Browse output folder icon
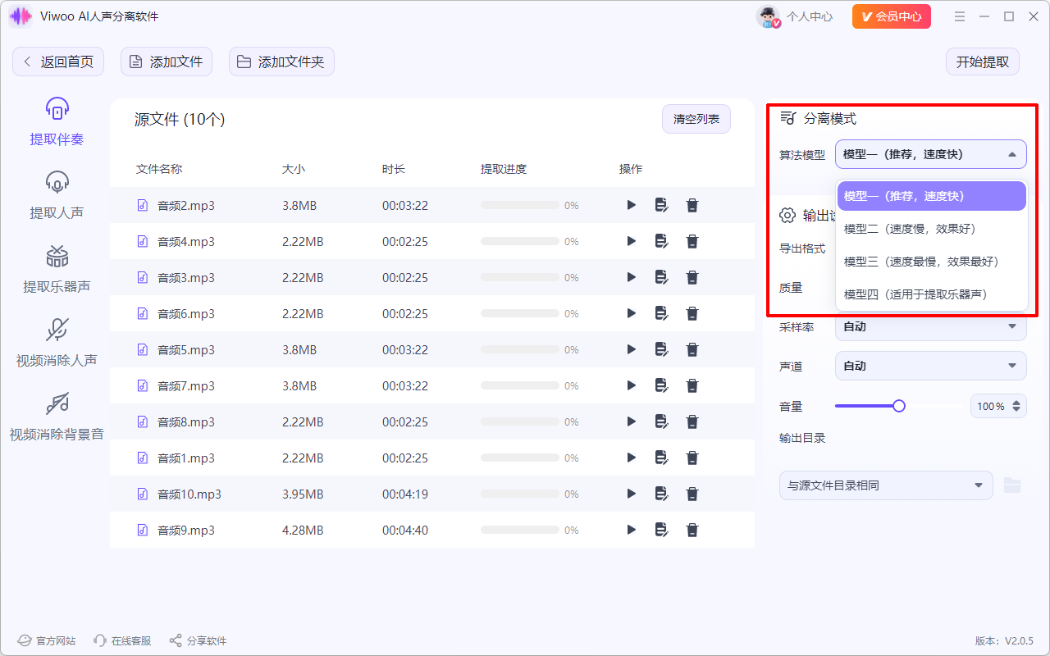 coord(1013,485)
